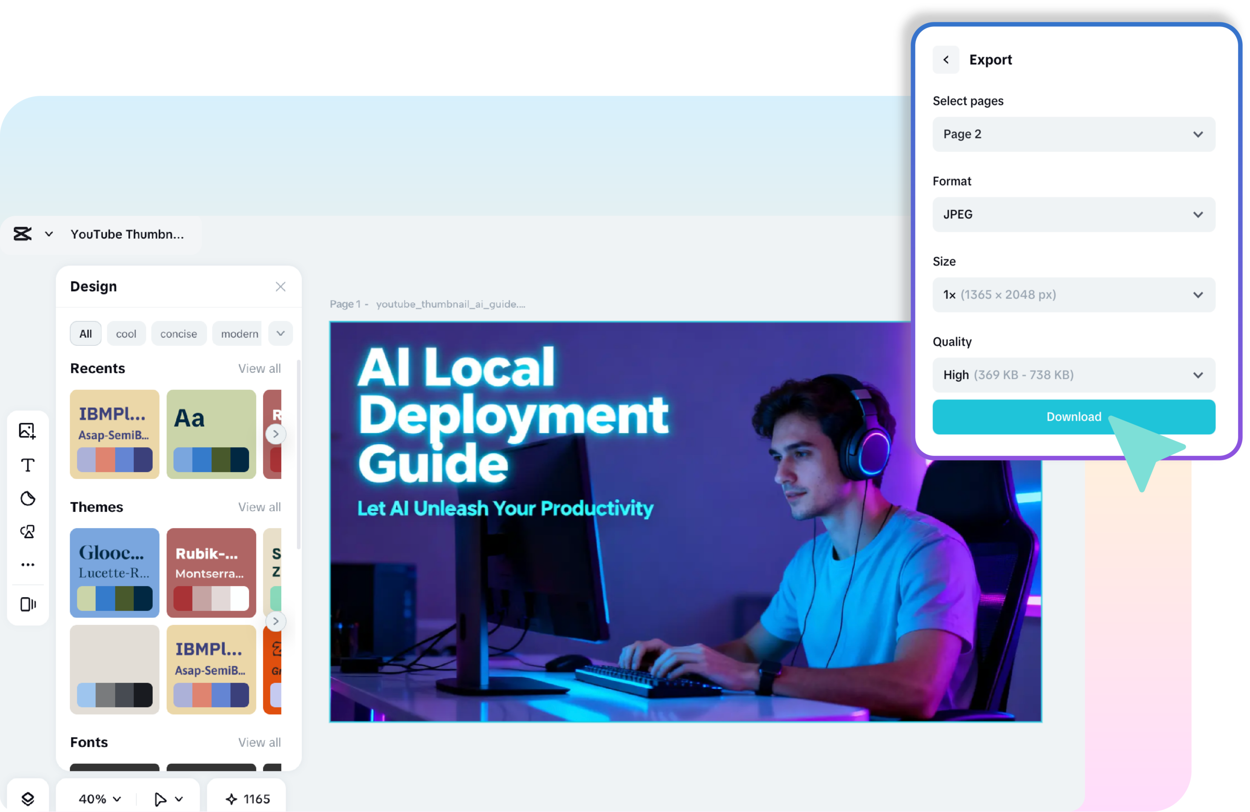This screenshot has height=812, width=1250.
Task: View all Themes
Action: [259, 507]
